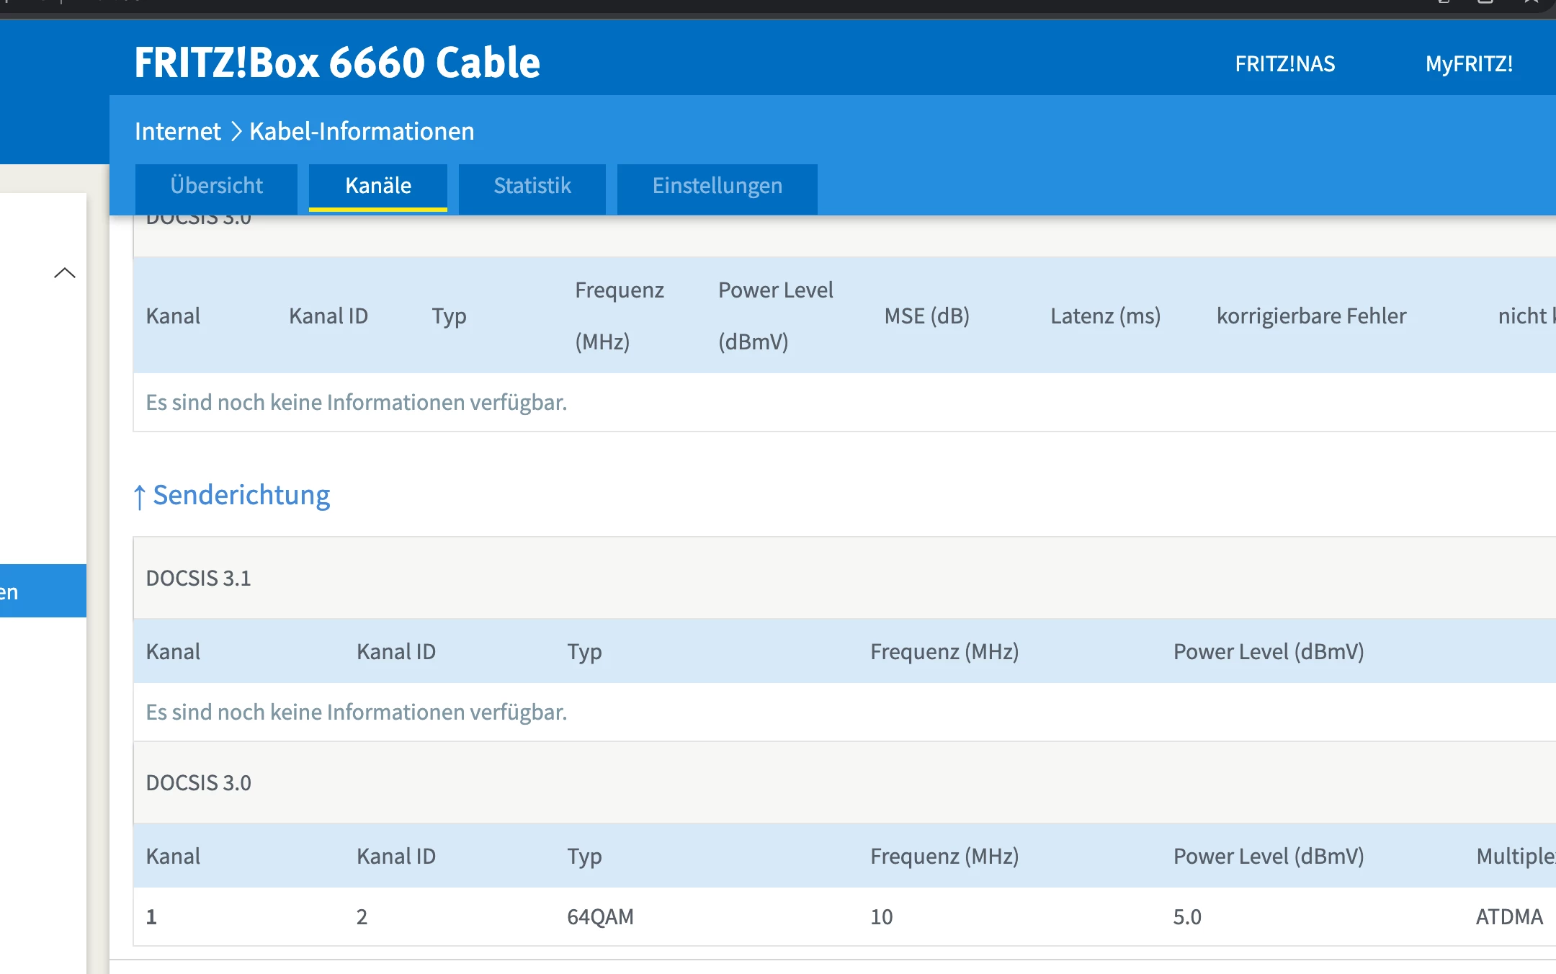This screenshot has width=1556, height=974.
Task: Click the FRITZ!Box 6660 Cable title
Action: click(337, 62)
